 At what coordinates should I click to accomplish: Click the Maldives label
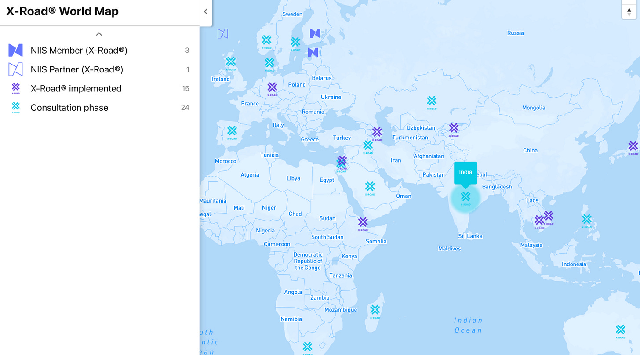click(x=449, y=249)
